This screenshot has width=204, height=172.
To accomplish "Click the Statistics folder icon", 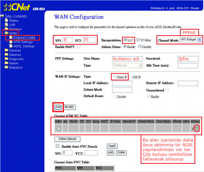I will (x=6, y=67).
